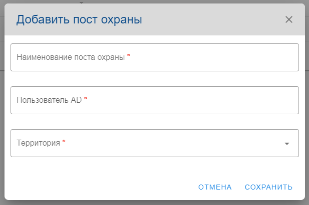Click the 'Добавить пост охраны' dialog title
This screenshot has height=205, width=309.
[x=79, y=20]
